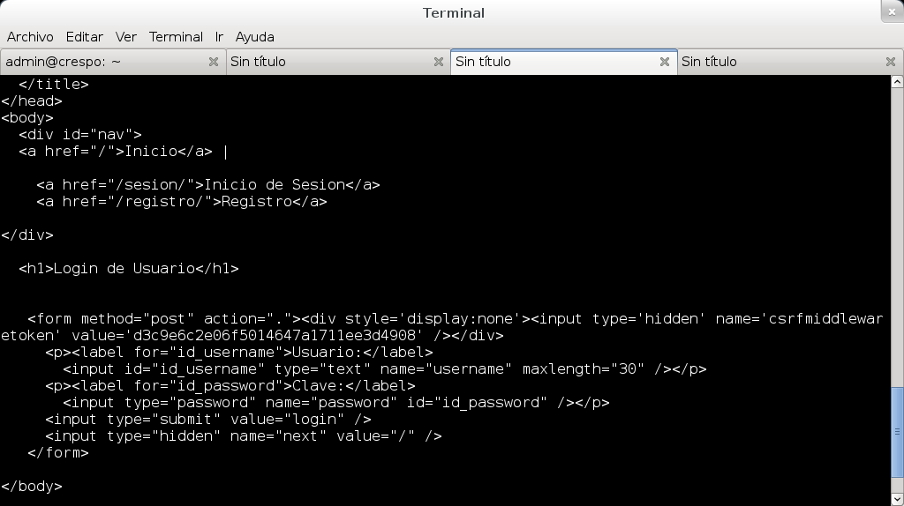Open the Archivo menu
Screen dimensions: 904x506
pos(30,37)
